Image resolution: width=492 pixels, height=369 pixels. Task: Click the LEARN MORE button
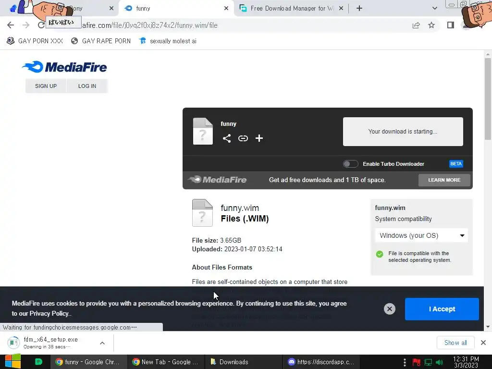[444, 180]
